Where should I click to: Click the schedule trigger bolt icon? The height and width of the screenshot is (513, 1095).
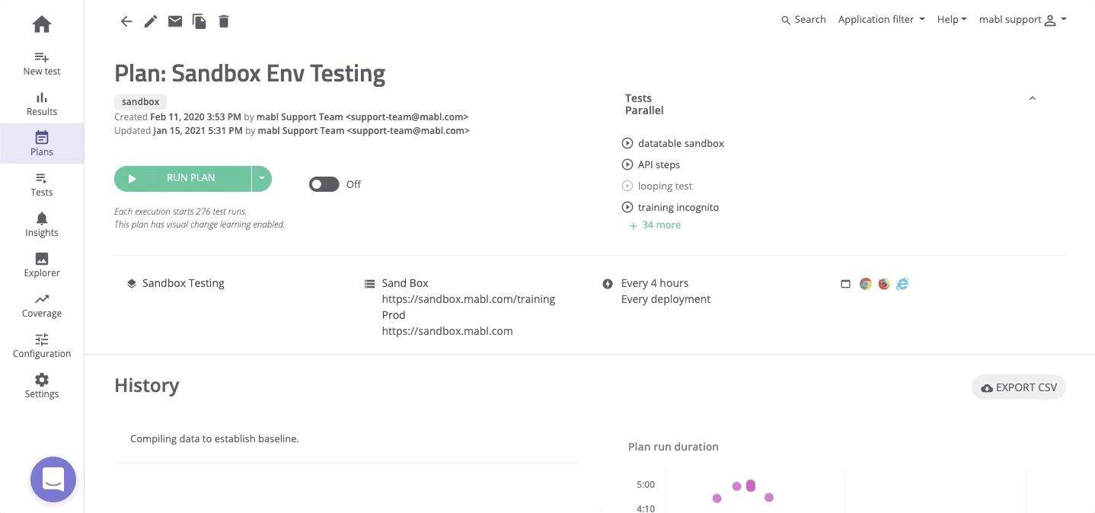pos(608,284)
